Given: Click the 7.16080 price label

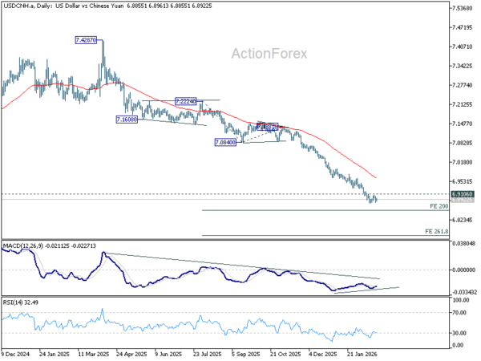Looking at the screenshot, I should tap(127, 119).
